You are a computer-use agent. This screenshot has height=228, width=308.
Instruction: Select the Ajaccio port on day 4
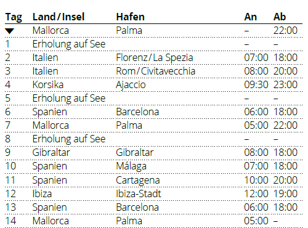click(131, 85)
